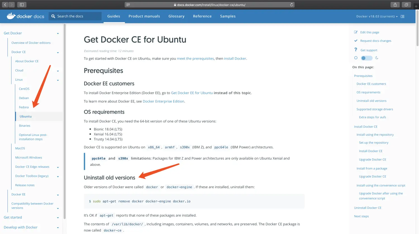This screenshot has width=419, height=234.
Task: Expand the Get started section arrow
Action: [58, 218]
